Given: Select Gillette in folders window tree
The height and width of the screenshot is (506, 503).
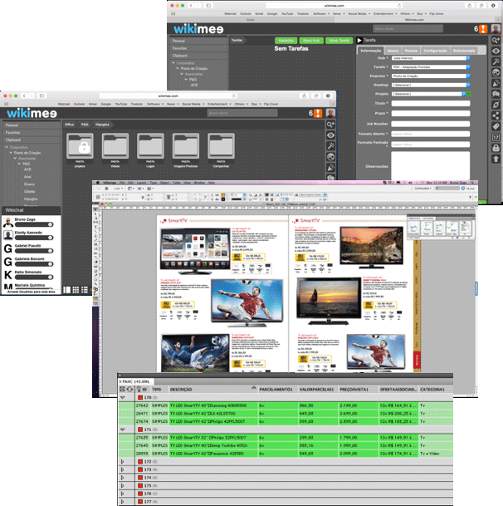Looking at the screenshot, I should point(29,192).
